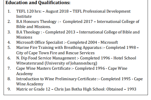This screenshot has width=151, height=100.
Task: Click the Microsoft Office Specialist entry
Action: coord(67,42)
